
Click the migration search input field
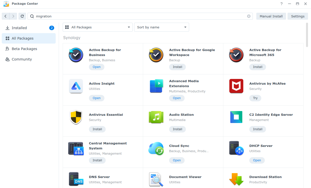140,16
